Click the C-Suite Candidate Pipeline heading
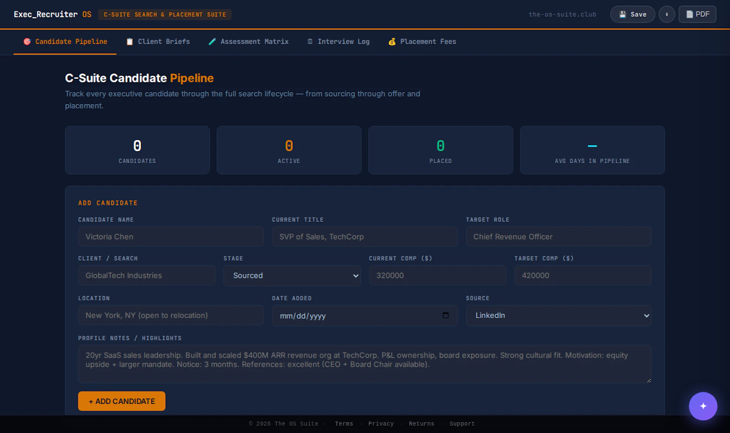 139,78
